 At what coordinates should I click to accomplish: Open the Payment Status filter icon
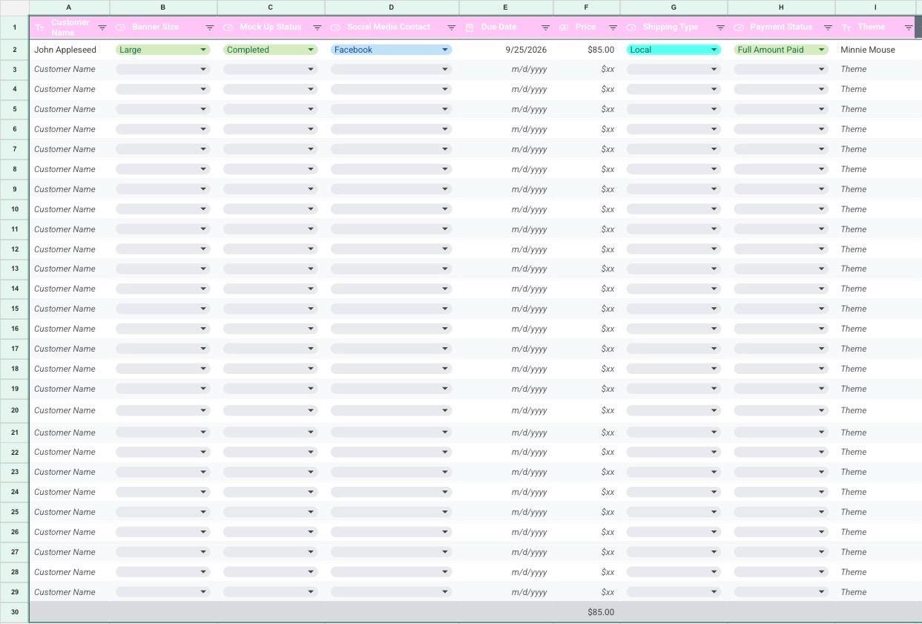828,27
